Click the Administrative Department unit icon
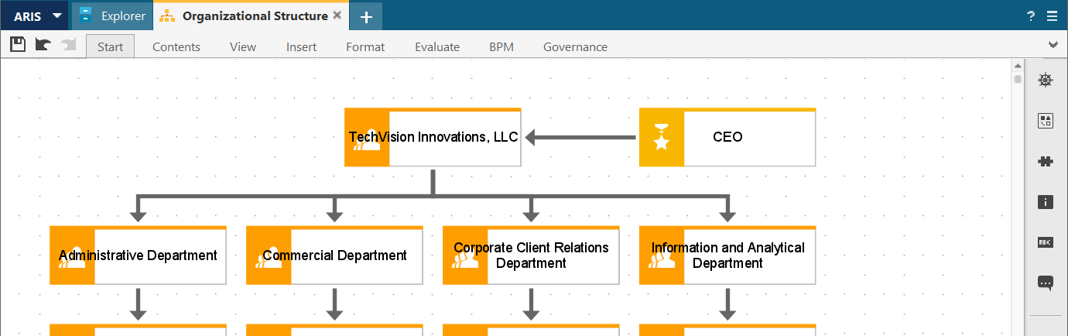This screenshot has height=336, width=1068. point(72,257)
